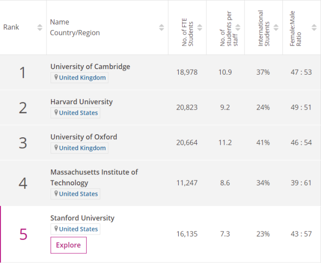
Task: Click location pin beside Cambridge's United Kingdom
Action: pos(56,78)
